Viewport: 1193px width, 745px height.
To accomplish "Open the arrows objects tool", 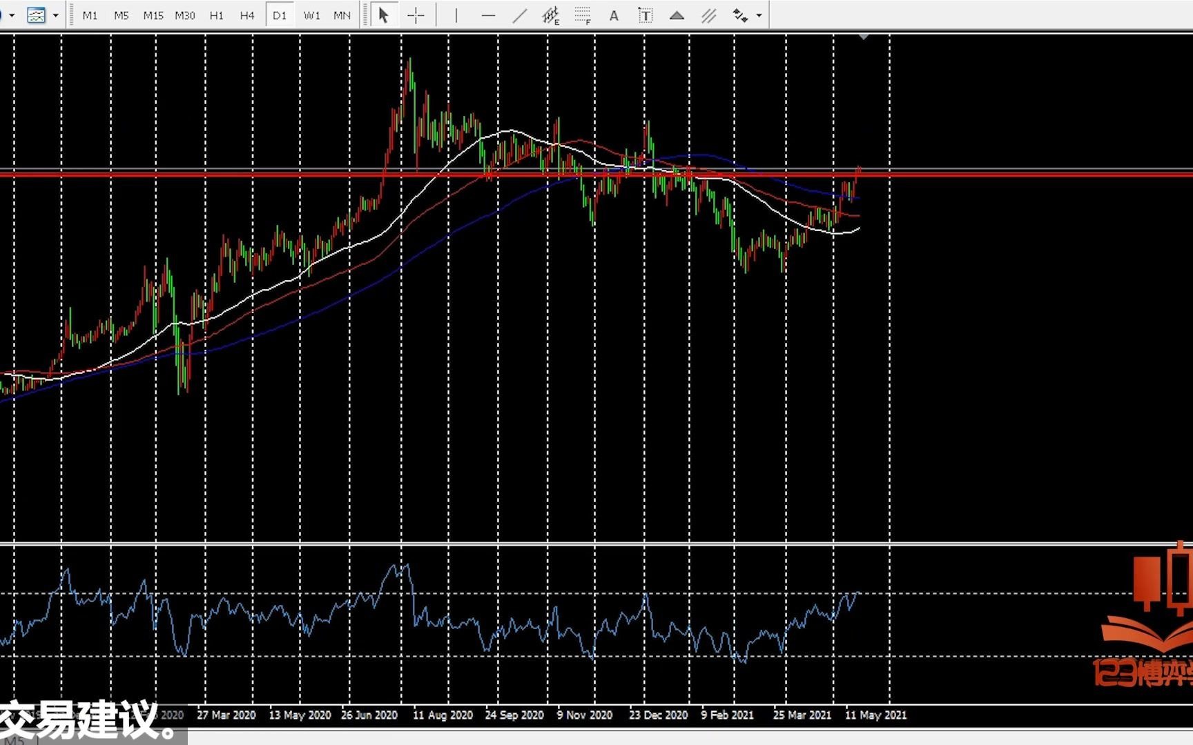I will (740, 15).
